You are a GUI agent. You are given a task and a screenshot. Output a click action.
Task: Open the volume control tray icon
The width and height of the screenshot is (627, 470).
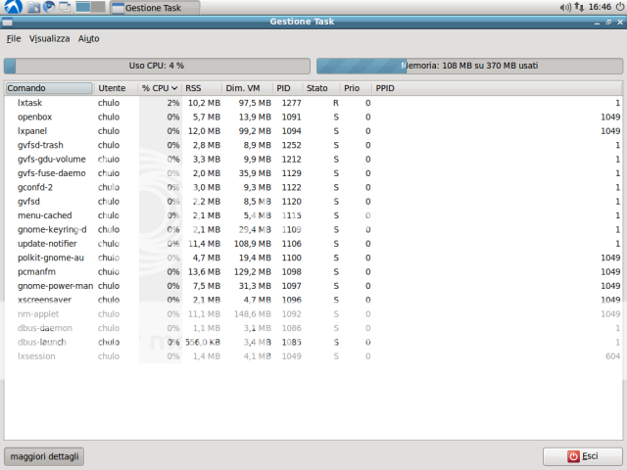pyautogui.click(x=565, y=7)
